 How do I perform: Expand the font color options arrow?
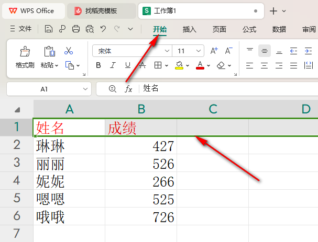click(209, 65)
